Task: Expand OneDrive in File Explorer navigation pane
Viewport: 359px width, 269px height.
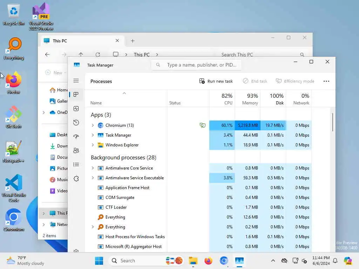Action: pyautogui.click(x=44, y=112)
